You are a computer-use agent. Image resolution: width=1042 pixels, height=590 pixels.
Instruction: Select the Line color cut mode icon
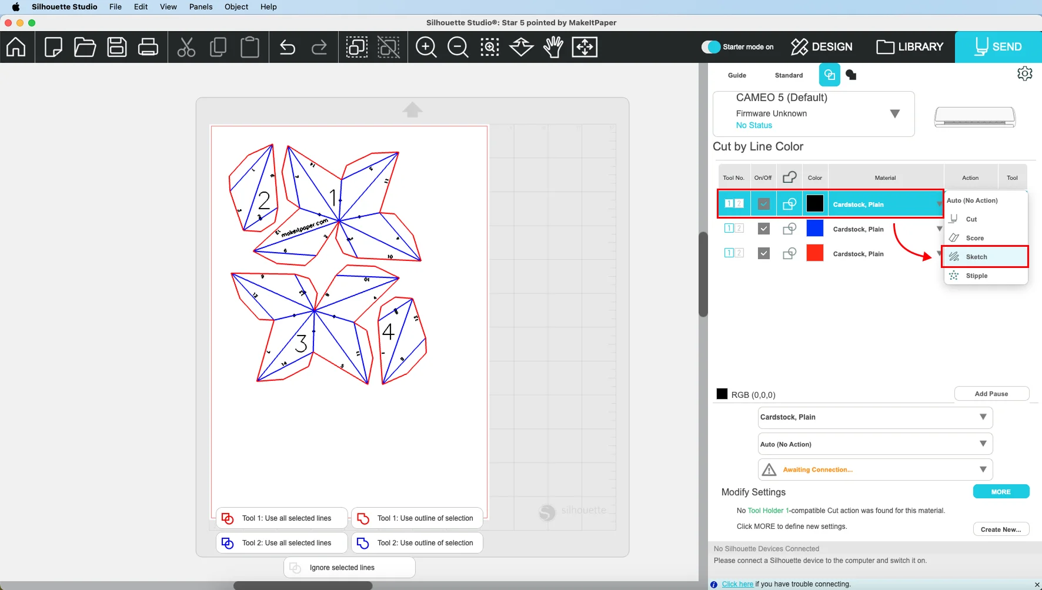click(830, 75)
